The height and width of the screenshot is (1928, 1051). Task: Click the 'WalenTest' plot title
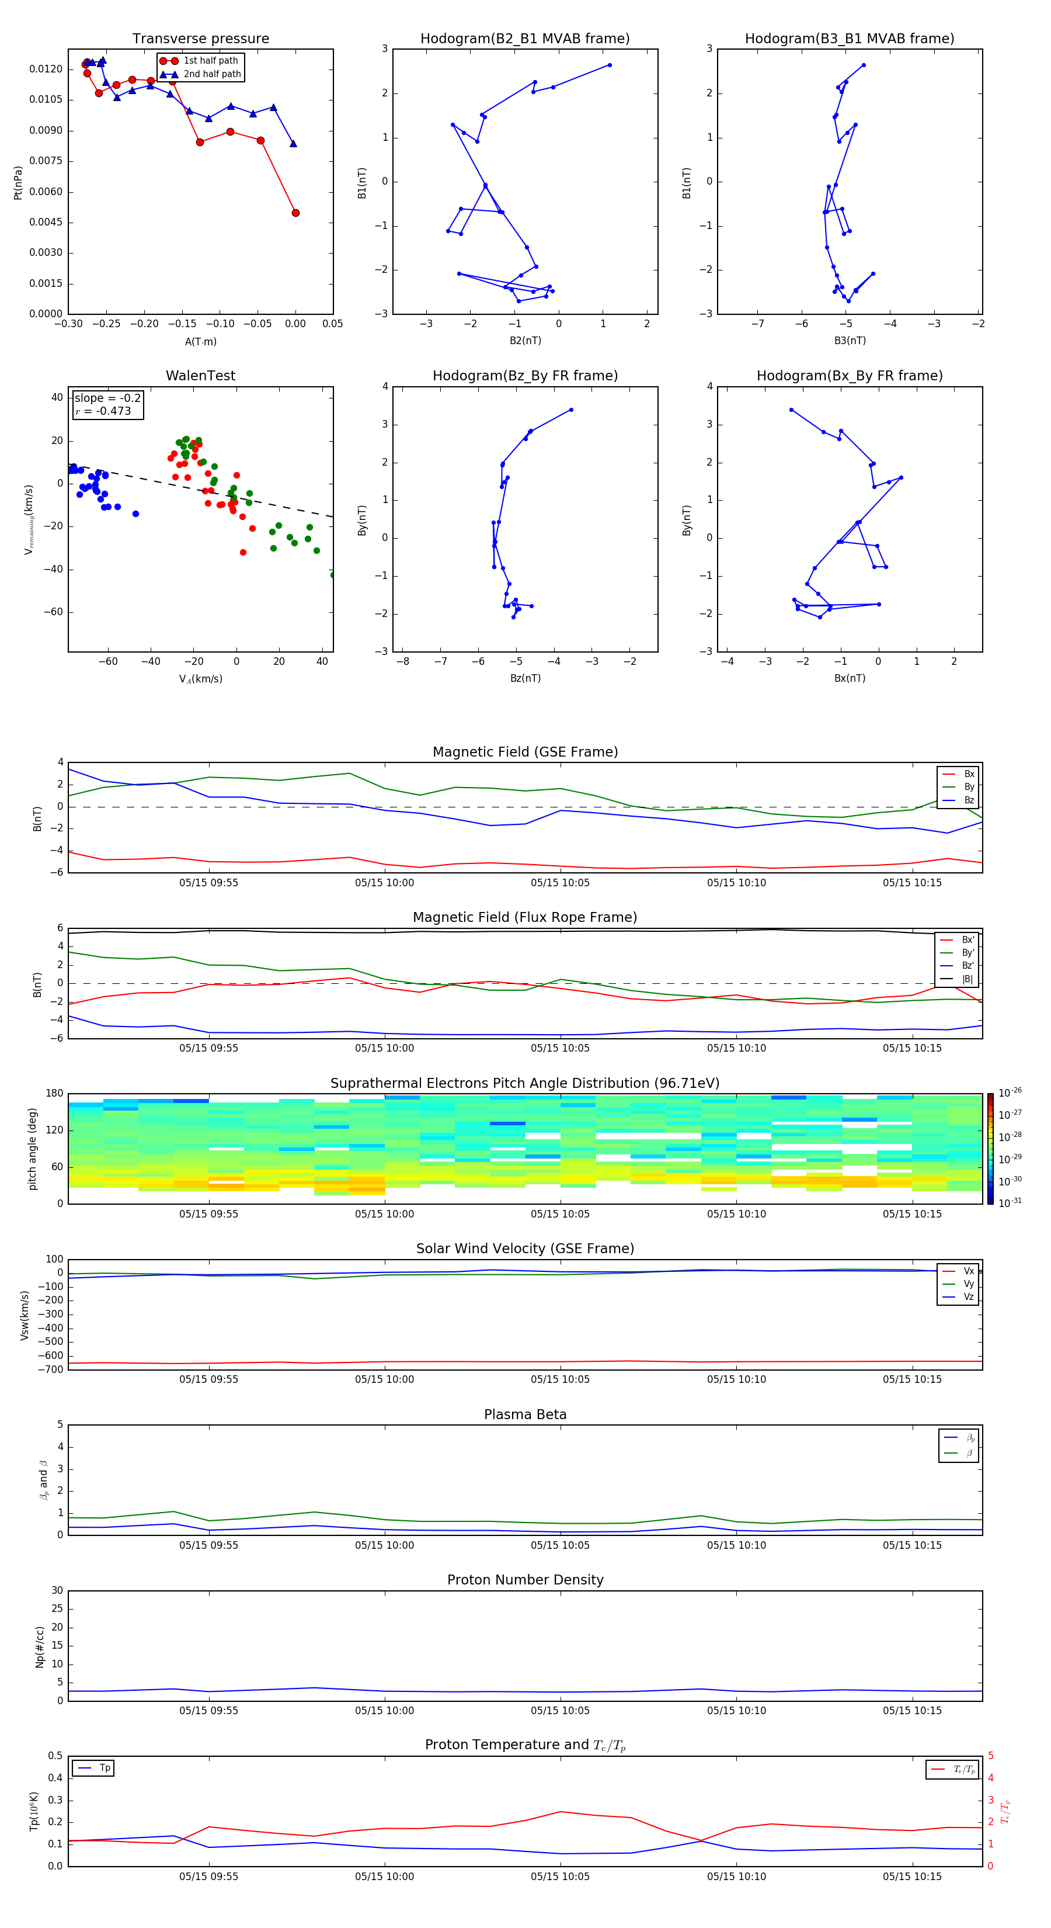point(200,376)
